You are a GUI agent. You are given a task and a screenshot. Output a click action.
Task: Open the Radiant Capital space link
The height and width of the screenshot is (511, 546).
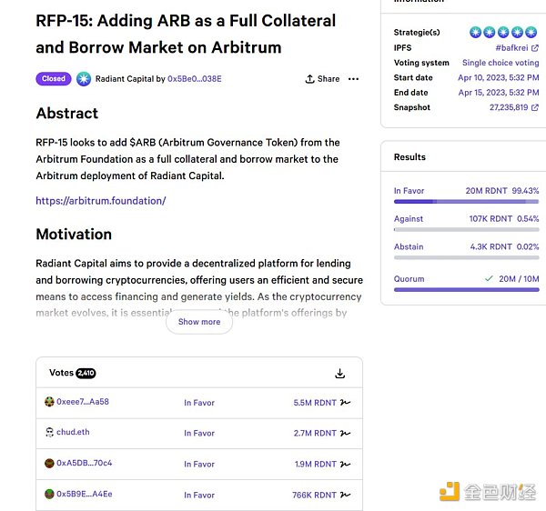[x=125, y=79]
